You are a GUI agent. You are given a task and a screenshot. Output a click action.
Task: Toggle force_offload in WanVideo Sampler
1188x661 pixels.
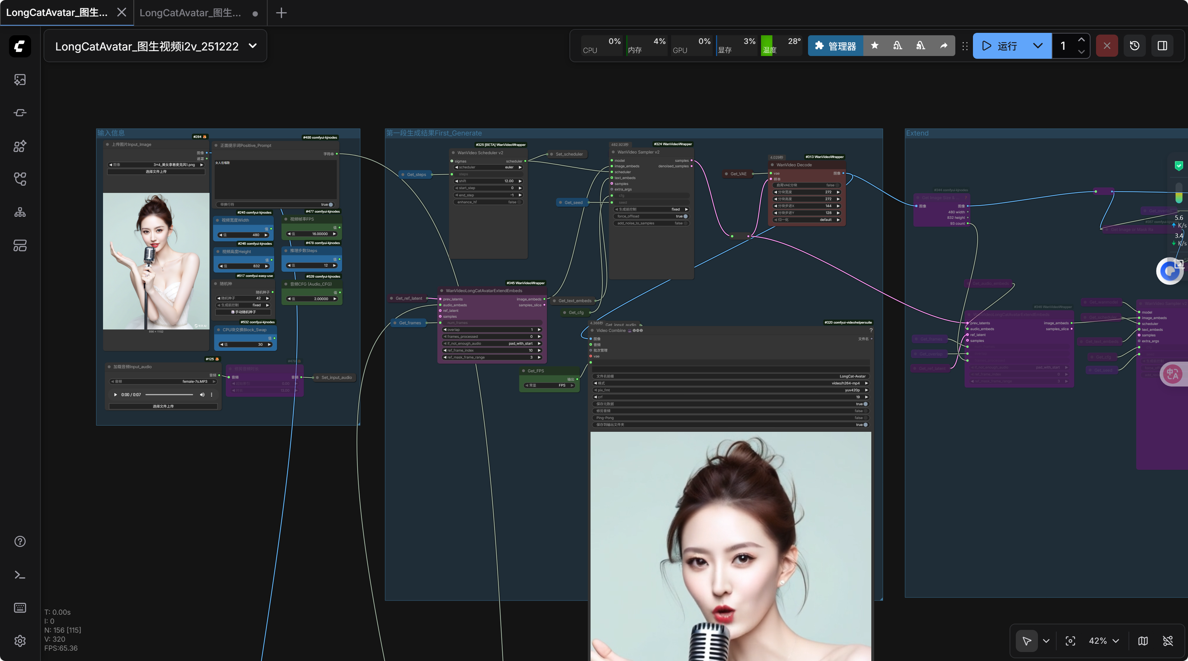(685, 216)
